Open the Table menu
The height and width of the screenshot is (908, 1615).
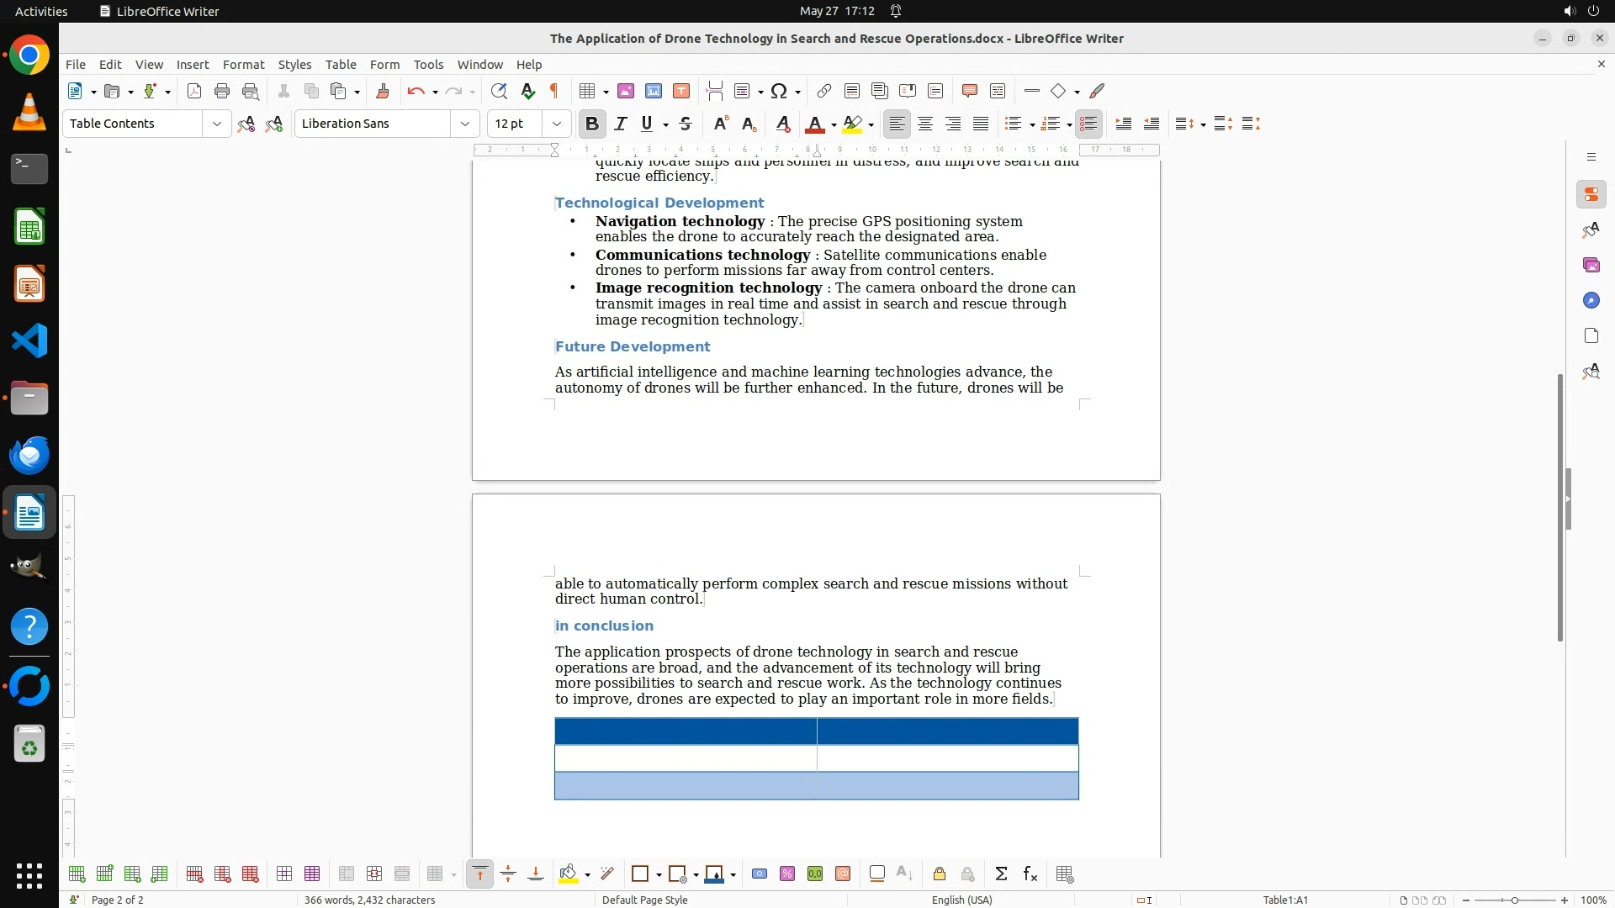[341, 64]
